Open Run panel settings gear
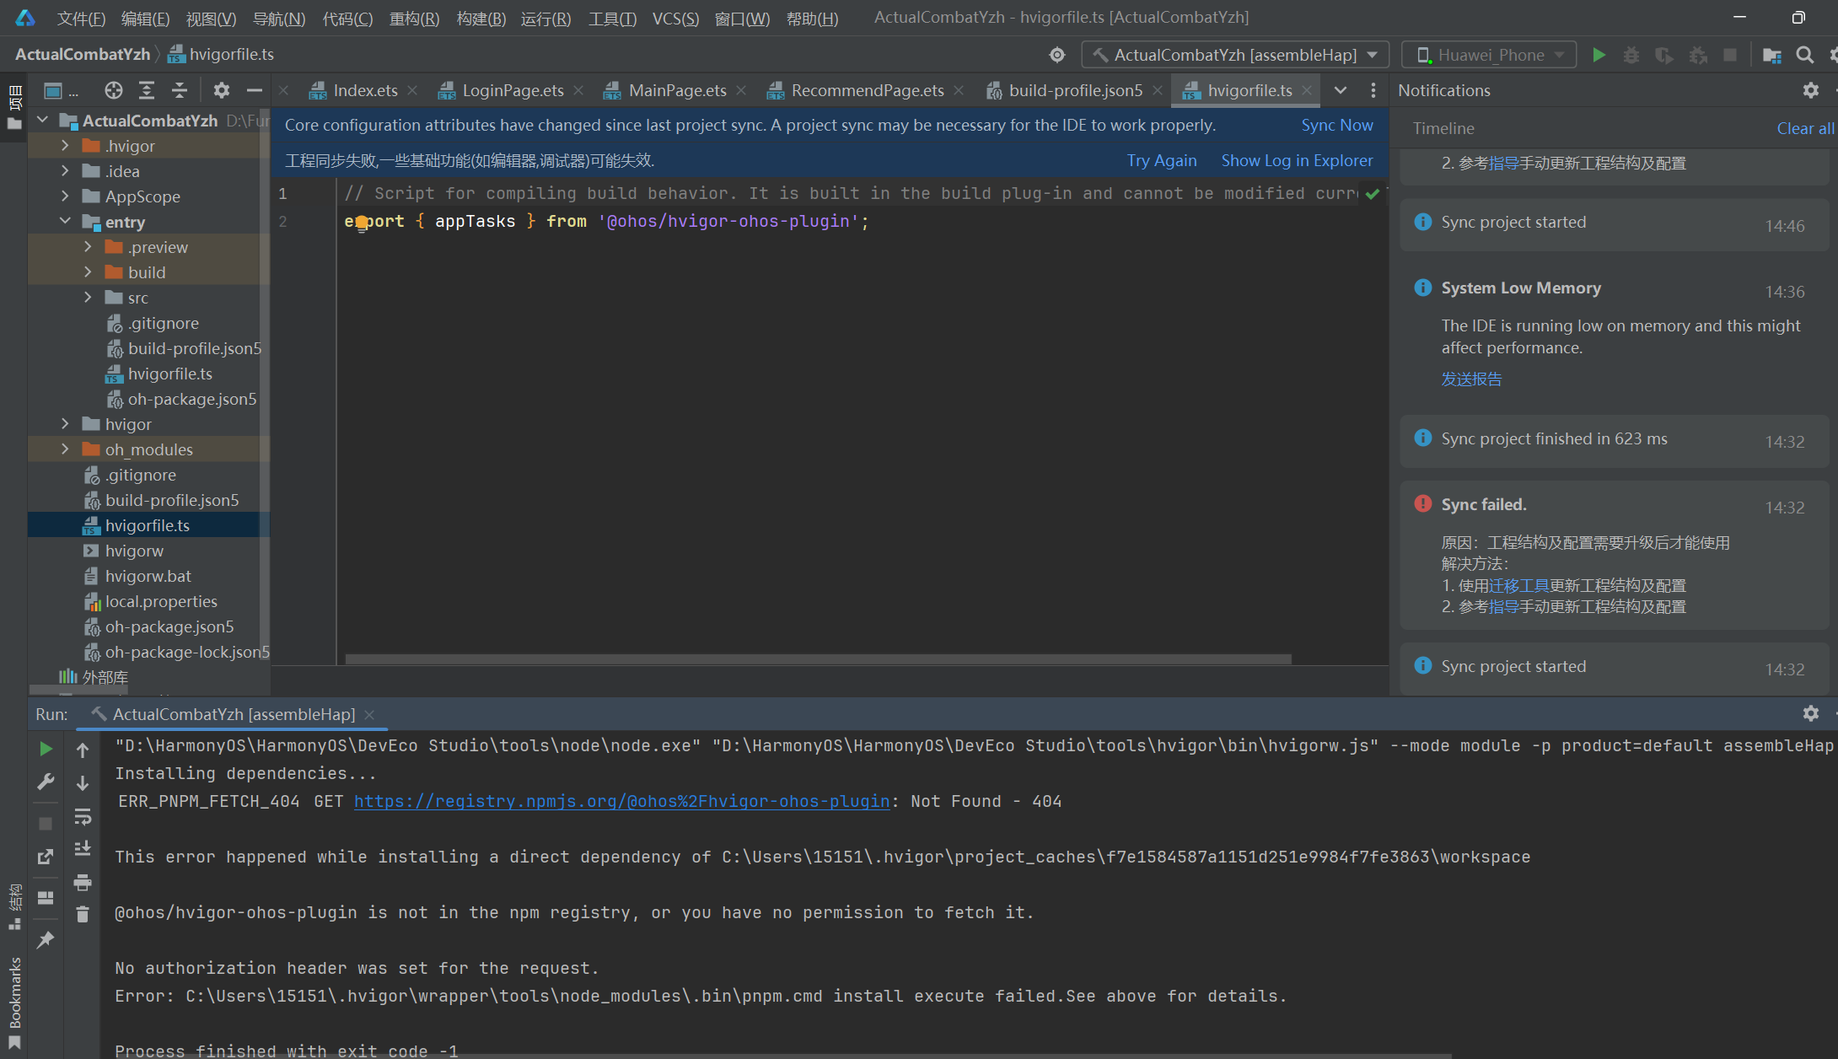 click(x=1810, y=713)
